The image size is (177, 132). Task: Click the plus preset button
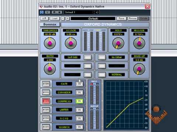[x=68, y=19]
